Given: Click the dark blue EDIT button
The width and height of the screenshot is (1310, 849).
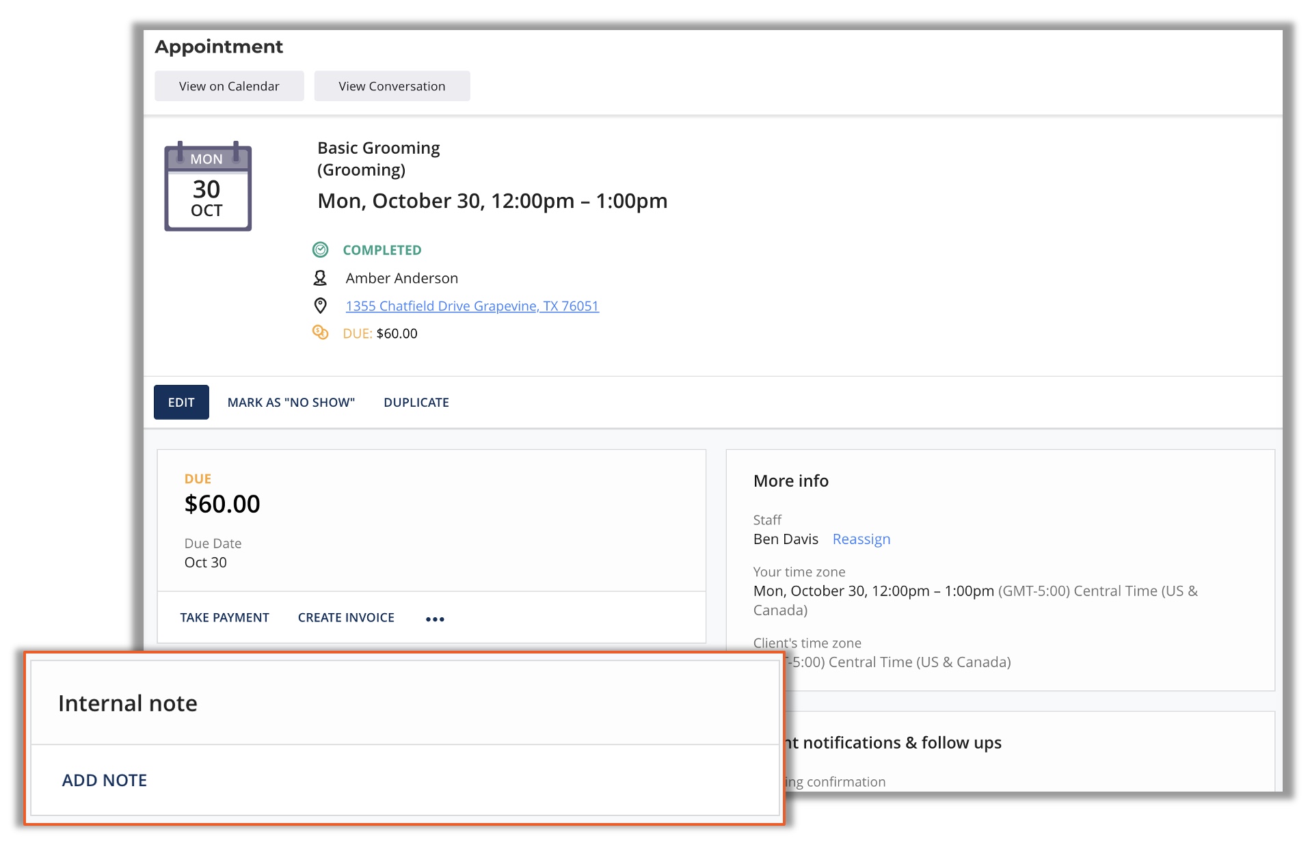Looking at the screenshot, I should tap(181, 403).
